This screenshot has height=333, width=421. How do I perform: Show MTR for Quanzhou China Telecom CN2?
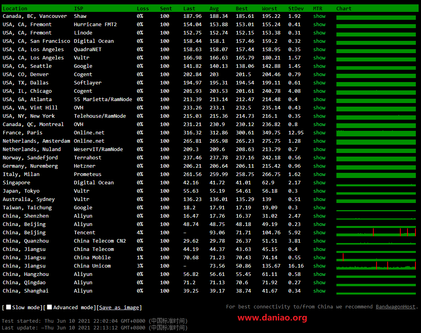point(319,241)
